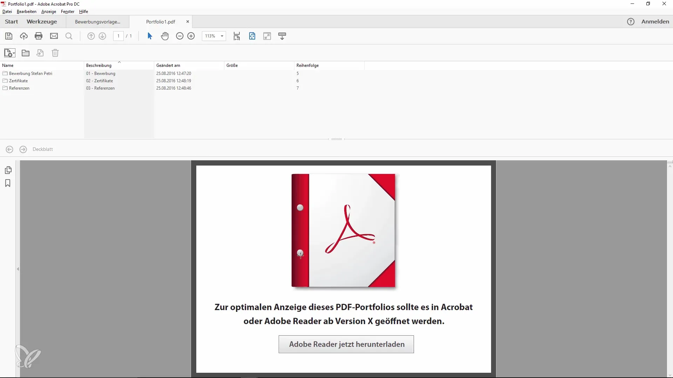Click date '25.08.2016 12:47:20'
The image size is (673, 378).
(174, 73)
